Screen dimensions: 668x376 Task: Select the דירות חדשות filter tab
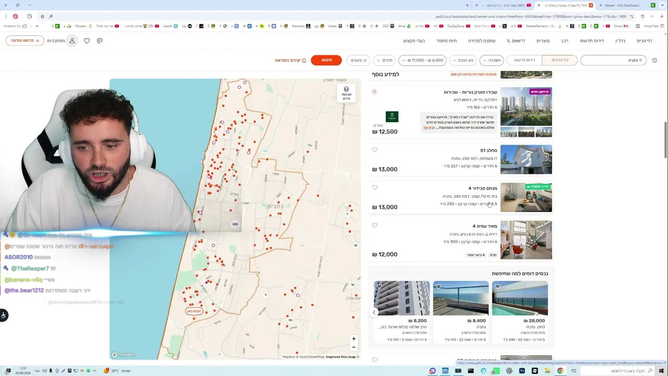pyautogui.click(x=524, y=61)
